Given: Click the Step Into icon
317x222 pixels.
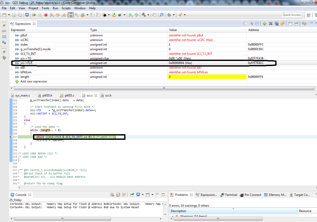Looking at the screenshot, I should [52, 15].
